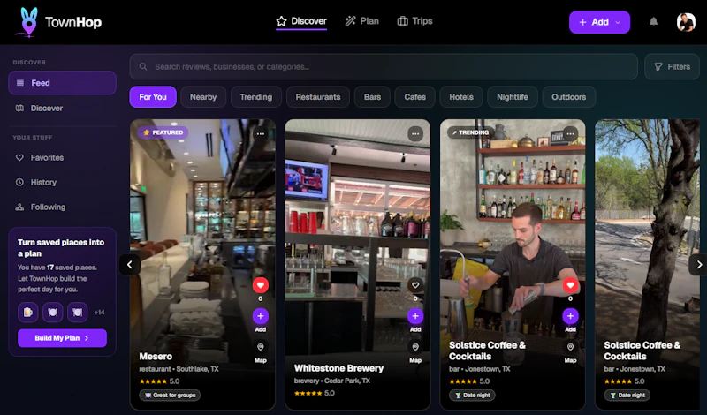Select the Outdoors filter chip
707x415 pixels.
tap(568, 97)
